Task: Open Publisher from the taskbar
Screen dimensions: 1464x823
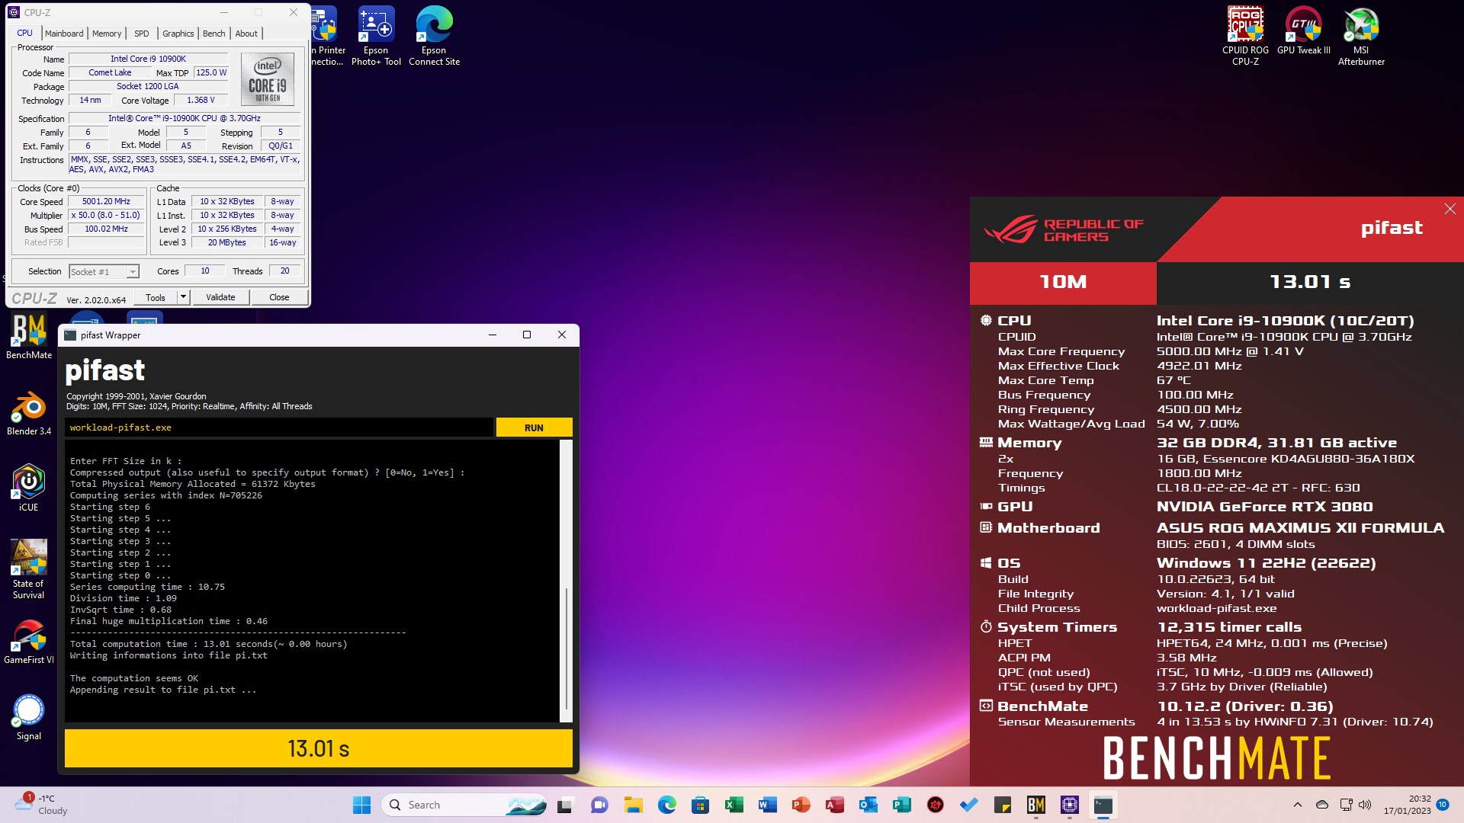Action: tap(901, 805)
